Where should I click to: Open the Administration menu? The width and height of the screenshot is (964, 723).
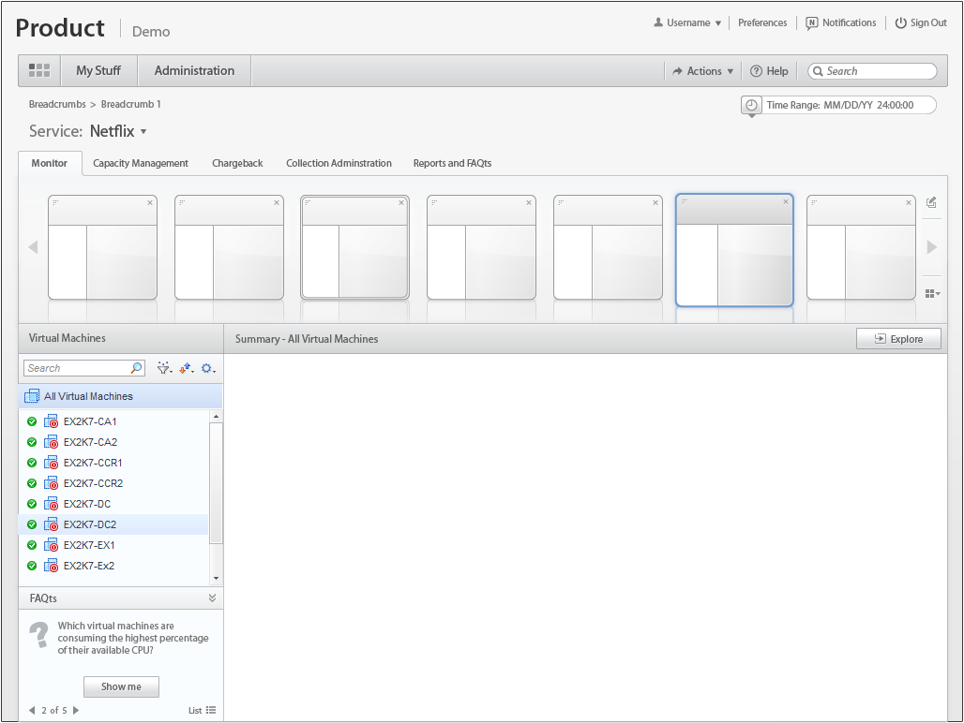194,70
